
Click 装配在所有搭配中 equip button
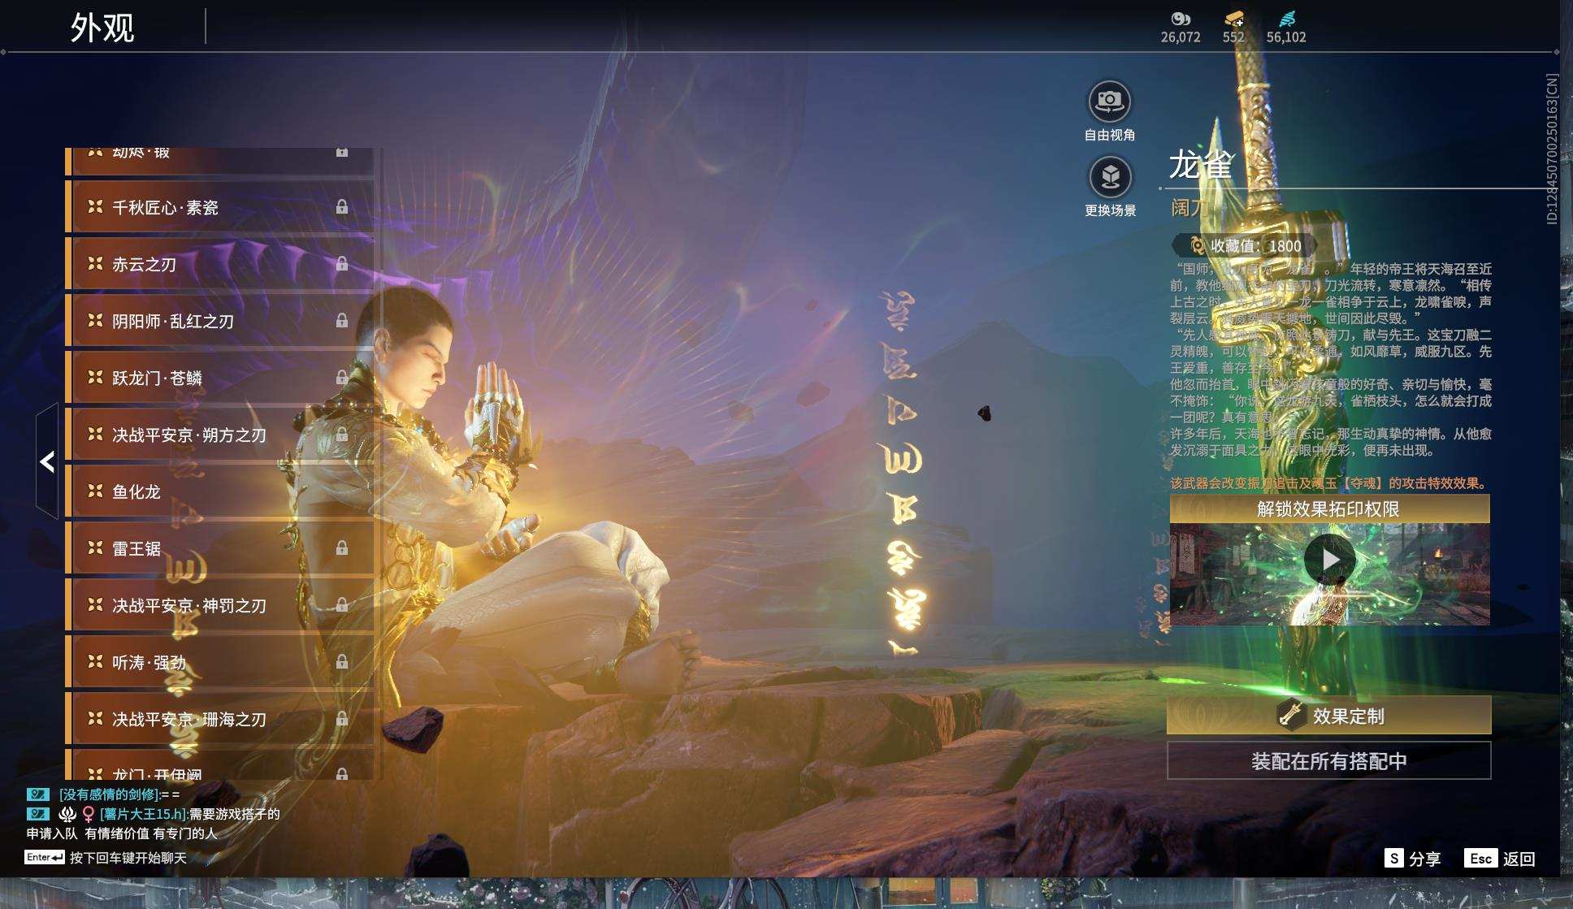click(1329, 761)
